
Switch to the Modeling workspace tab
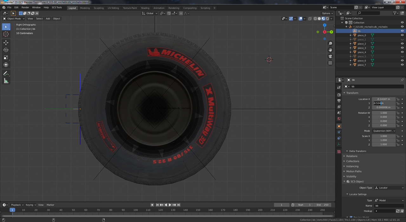(x=85, y=8)
